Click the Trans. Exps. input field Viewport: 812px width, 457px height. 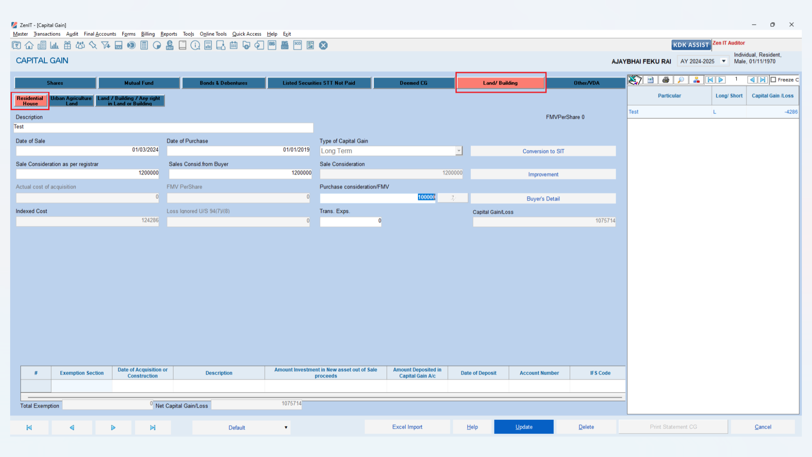[351, 221]
